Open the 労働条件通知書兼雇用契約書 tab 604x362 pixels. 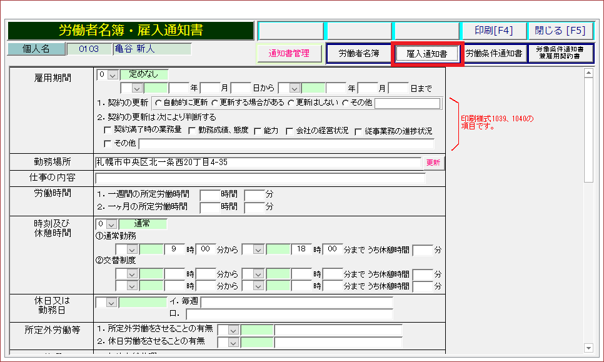click(560, 53)
